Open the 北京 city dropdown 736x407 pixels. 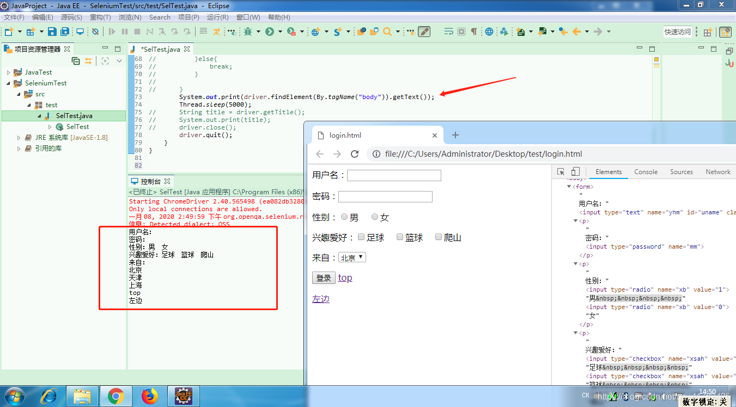click(x=352, y=257)
